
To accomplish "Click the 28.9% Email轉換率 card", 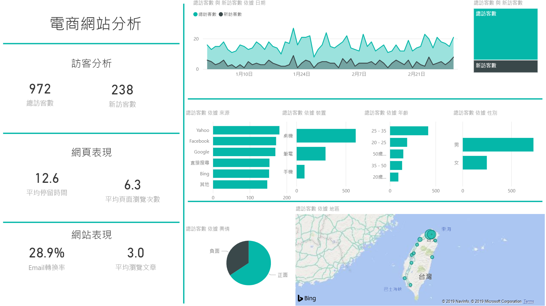I will pos(47,258).
